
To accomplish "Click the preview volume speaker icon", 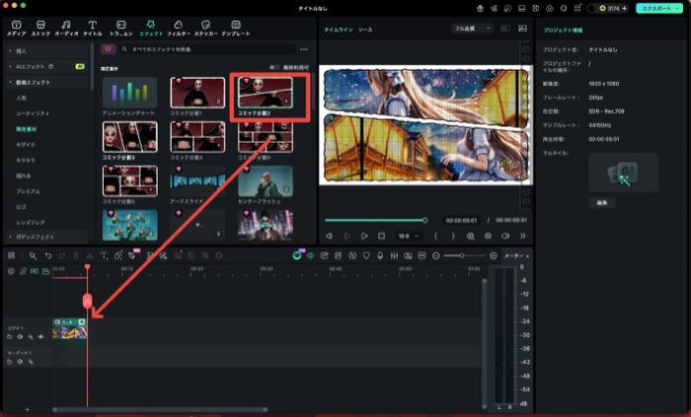I will point(505,236).
